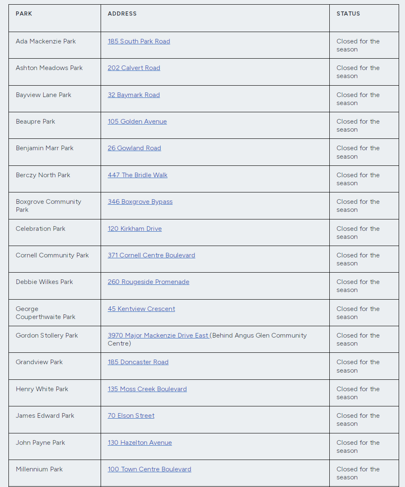Open 3970 Major Mackenzie Drive East link
Viewport: 405px width, 487px height.
click(x=159, y=335)
